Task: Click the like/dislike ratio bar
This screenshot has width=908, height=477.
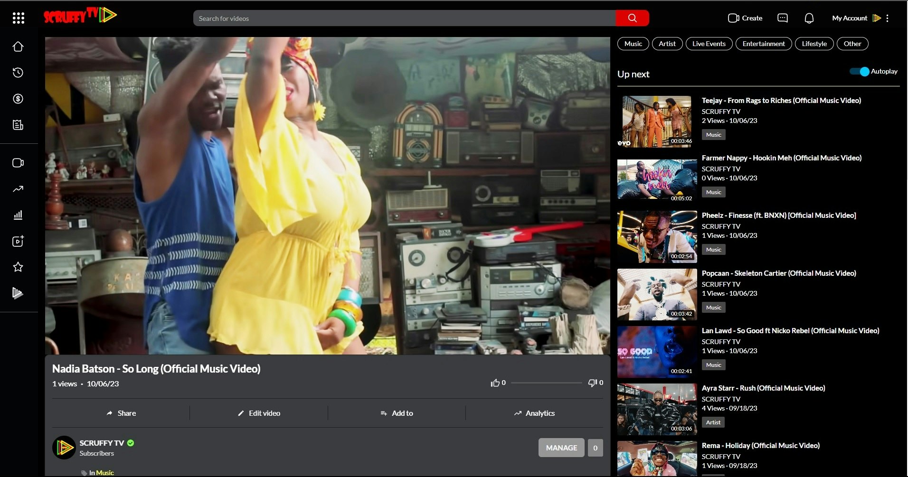Action: (x=547, y=383)
